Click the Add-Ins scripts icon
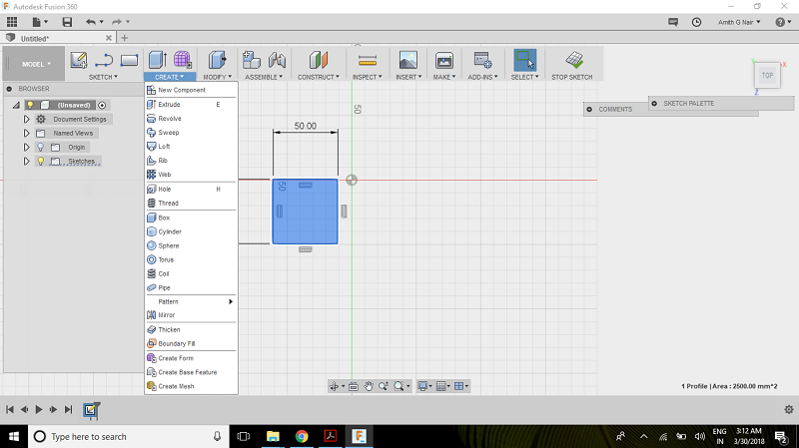This screenshot has height=448, width=799. click(x=482, y=60)
